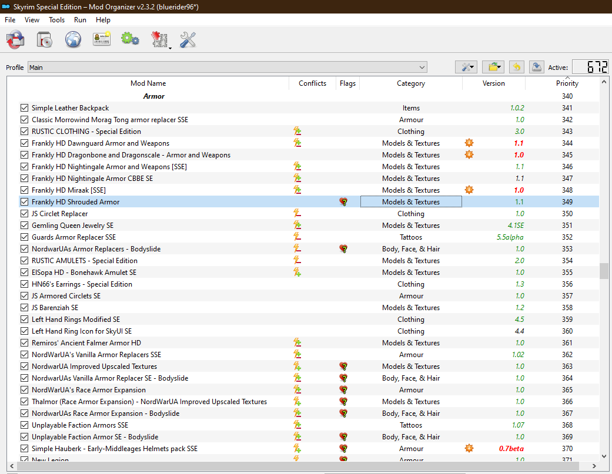The image size is (612, 474).
Task: Open the Profile dropdown showing Main
Action: [228, 68]
